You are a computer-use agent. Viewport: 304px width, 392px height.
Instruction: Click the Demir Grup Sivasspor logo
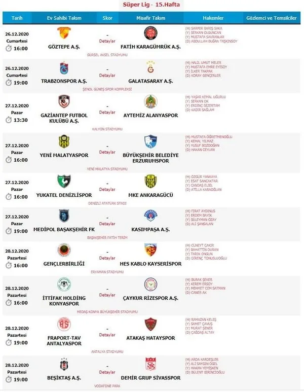pos(150,364)
